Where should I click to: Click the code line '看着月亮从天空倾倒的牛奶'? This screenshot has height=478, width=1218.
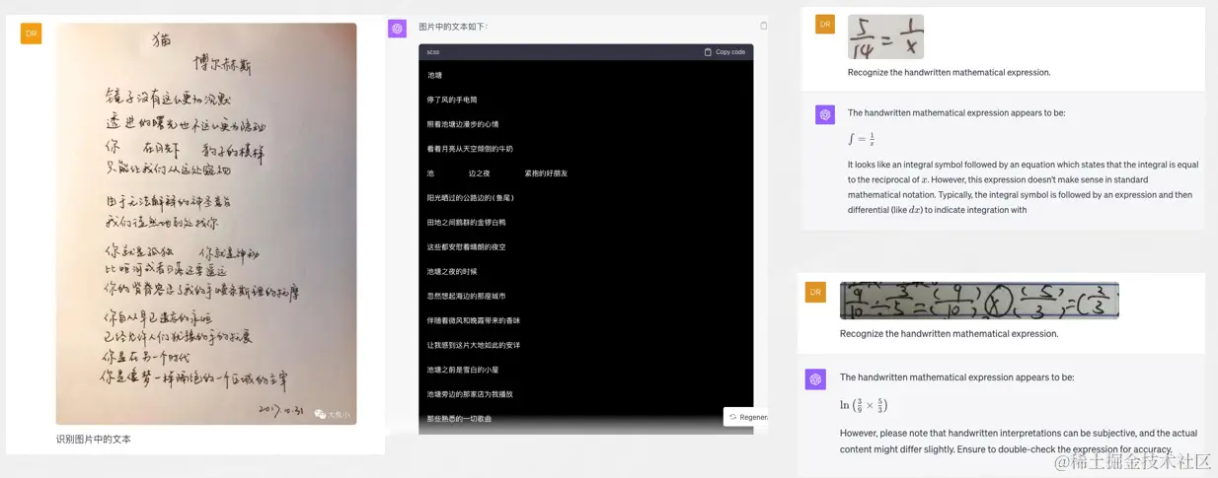tap(470, 149)
